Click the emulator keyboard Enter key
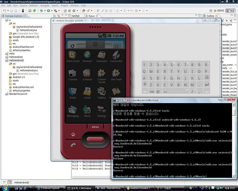The image size is (238, 191). point(207,85)
